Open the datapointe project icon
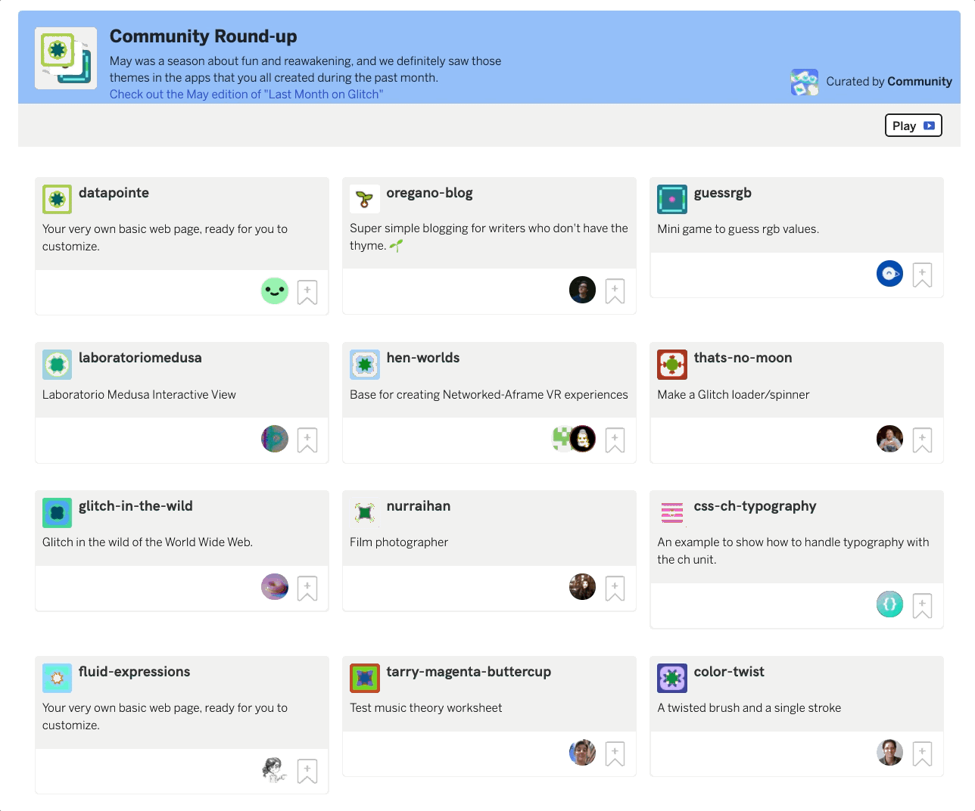The image size is (975, 811). coord(57,200)
